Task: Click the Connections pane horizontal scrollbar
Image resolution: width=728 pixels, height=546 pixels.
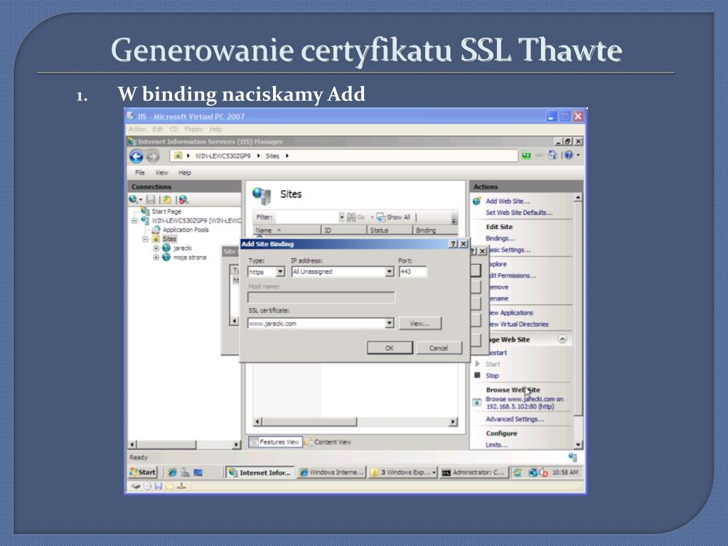Action: (x=185, y=444)
